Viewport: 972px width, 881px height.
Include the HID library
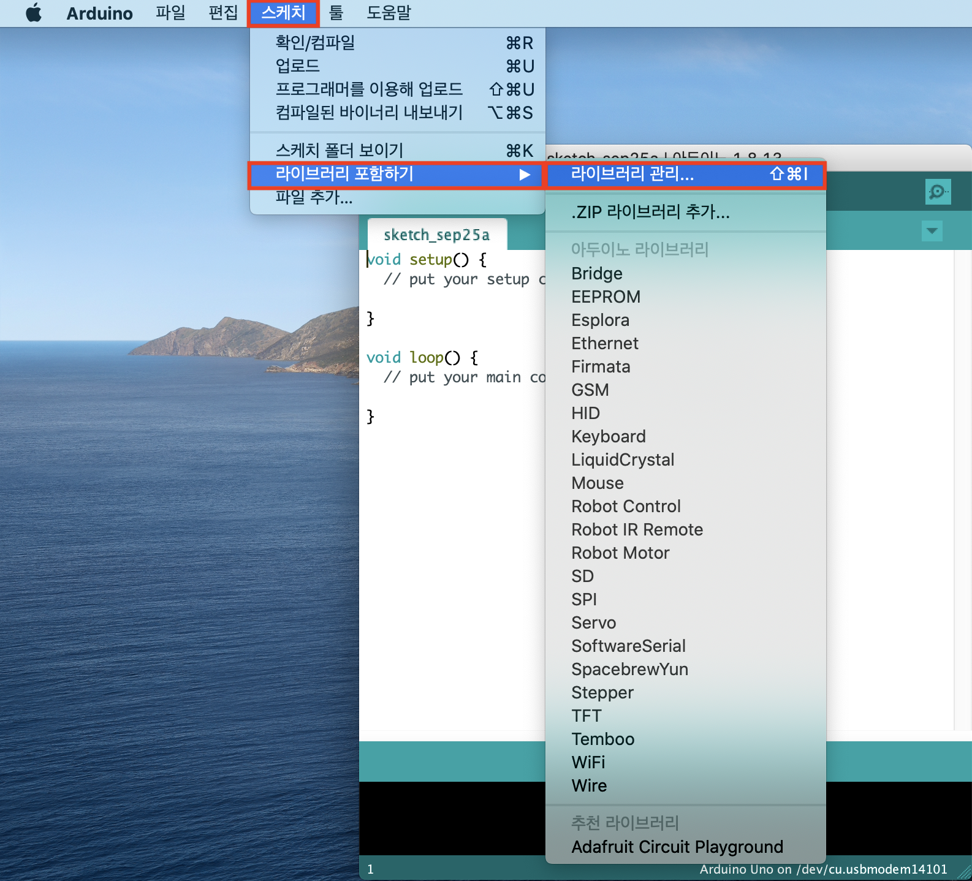(686, 414)
